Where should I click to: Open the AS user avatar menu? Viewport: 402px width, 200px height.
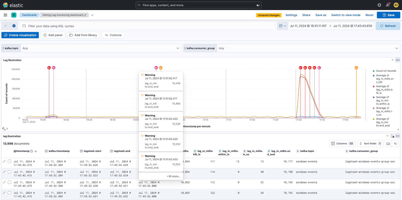coord(396,5)
